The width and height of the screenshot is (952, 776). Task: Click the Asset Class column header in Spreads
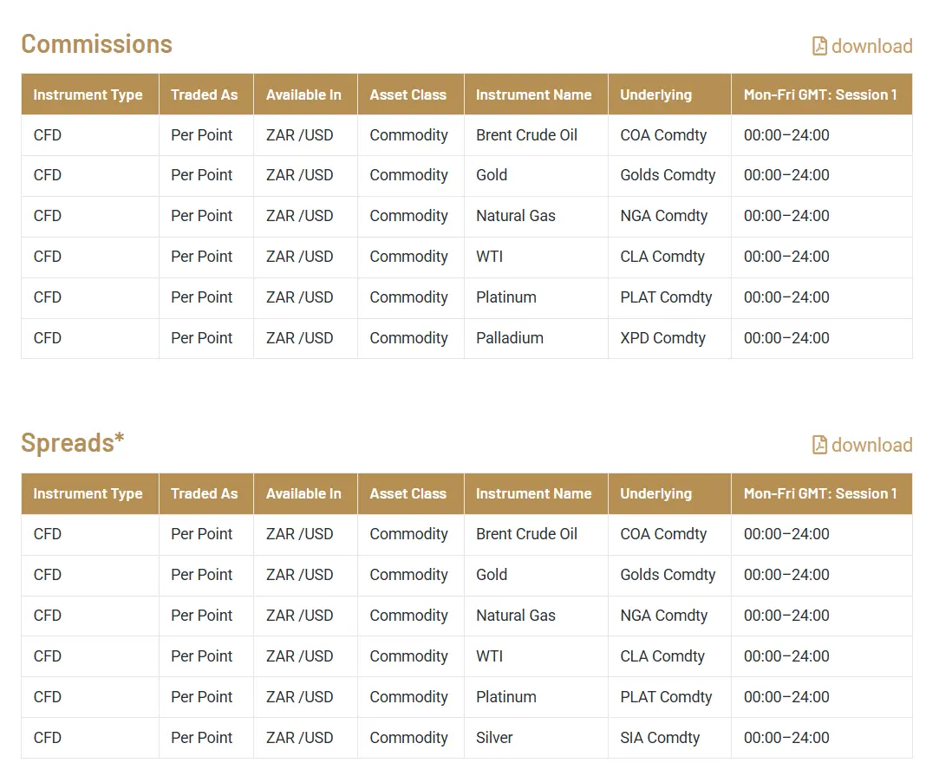[409, 493]
